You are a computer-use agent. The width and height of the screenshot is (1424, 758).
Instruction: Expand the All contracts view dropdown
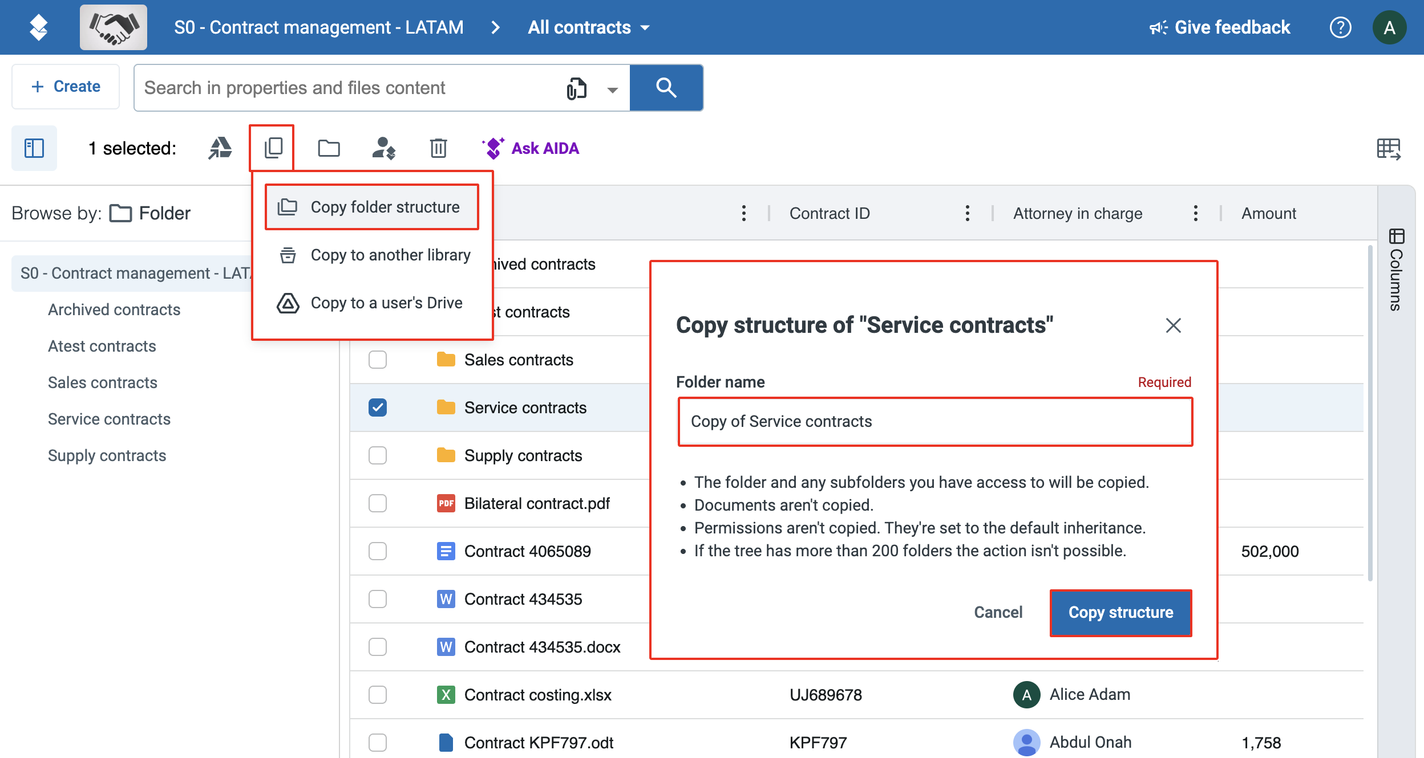pyautogui.click(x=589, y=27)
